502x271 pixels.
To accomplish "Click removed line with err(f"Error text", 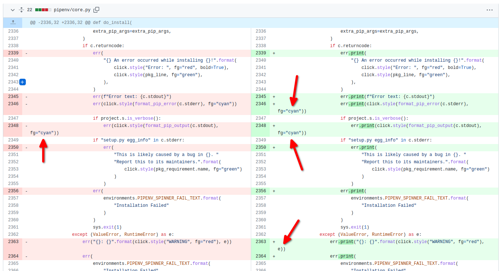I will click(x=132, y=97).
